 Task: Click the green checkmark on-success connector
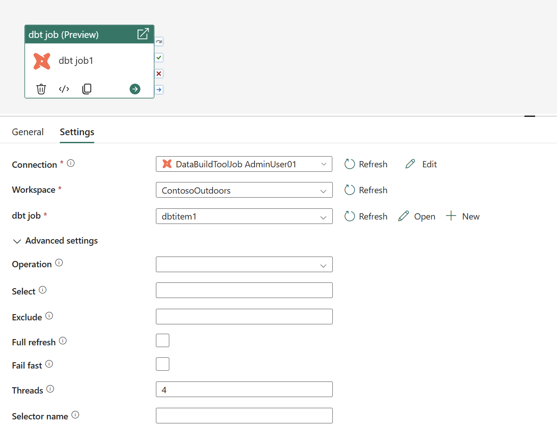[x=159, y=58]
